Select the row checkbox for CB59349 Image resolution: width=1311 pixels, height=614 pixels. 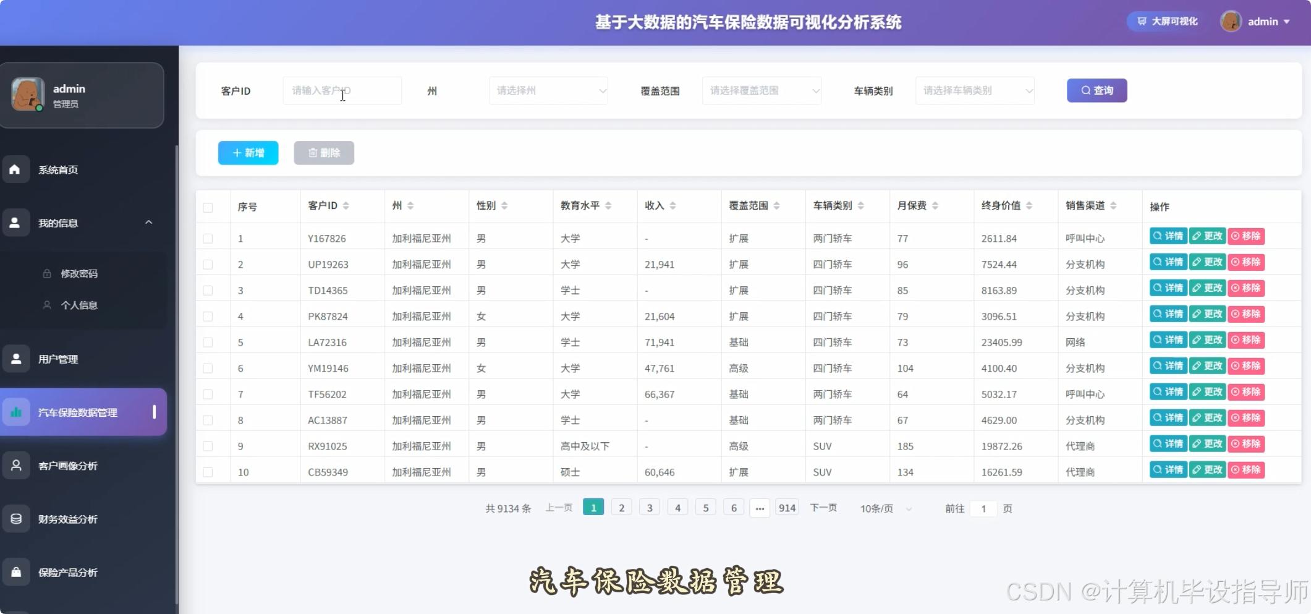(x=208, y=471)
